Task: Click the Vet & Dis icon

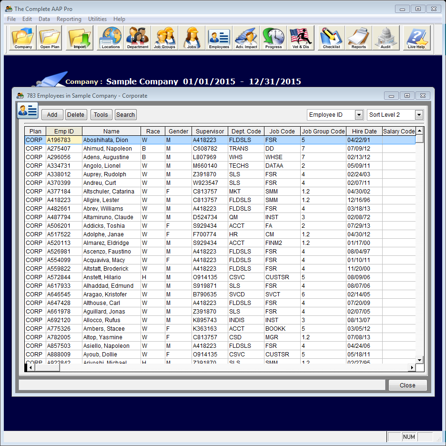Action: [x=301, y=38]
